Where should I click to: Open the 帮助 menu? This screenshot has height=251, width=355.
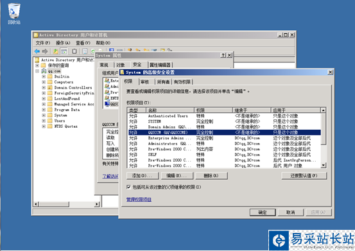point(103,43)
